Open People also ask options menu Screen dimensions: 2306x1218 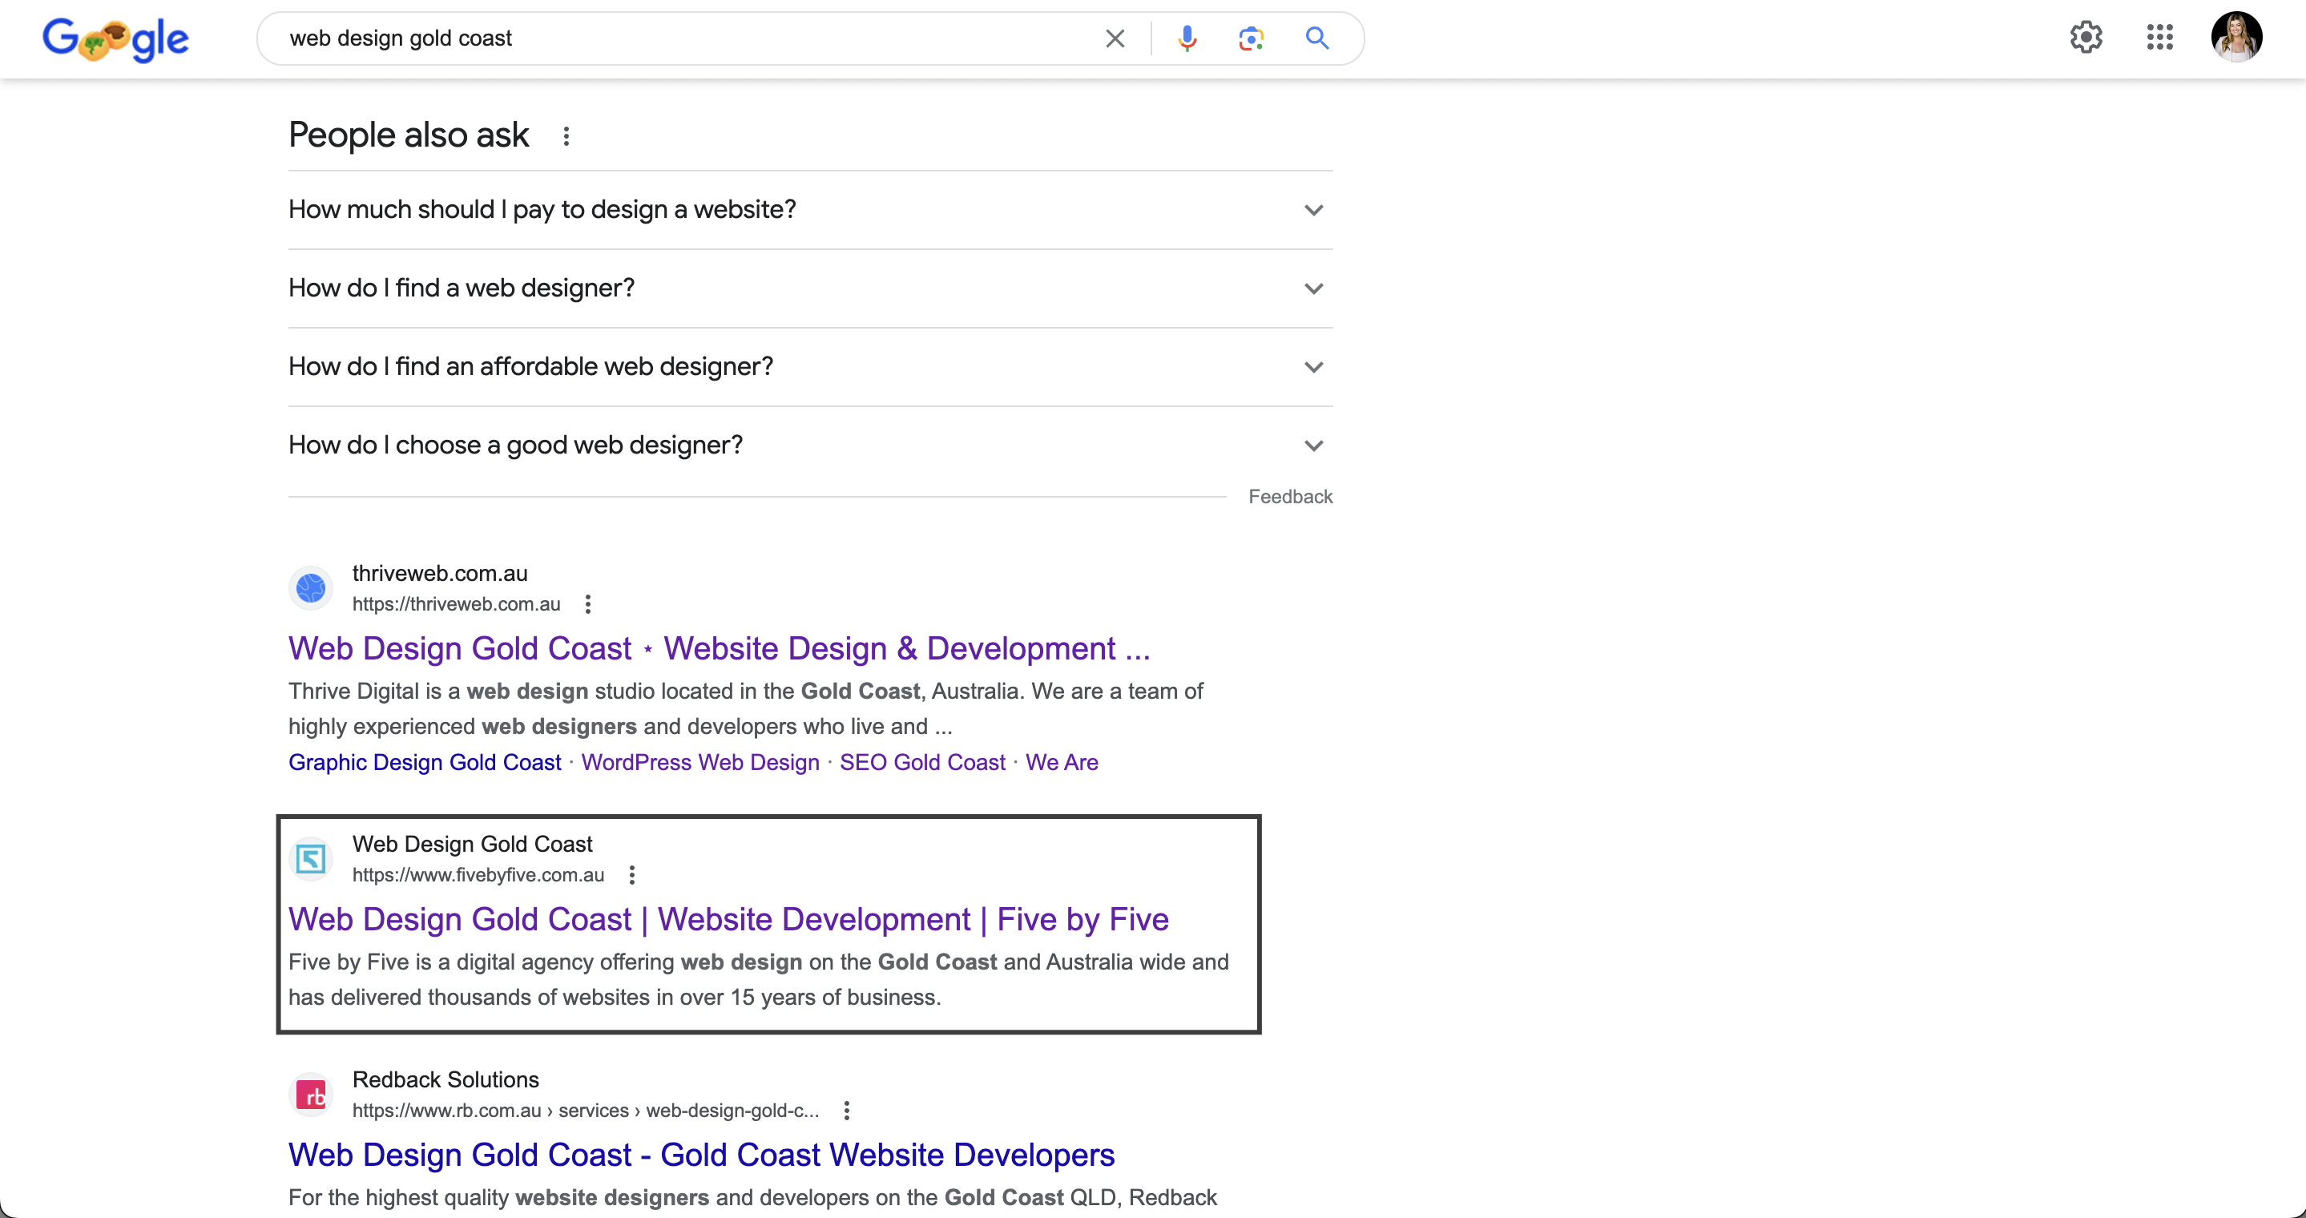coord(566,136)
